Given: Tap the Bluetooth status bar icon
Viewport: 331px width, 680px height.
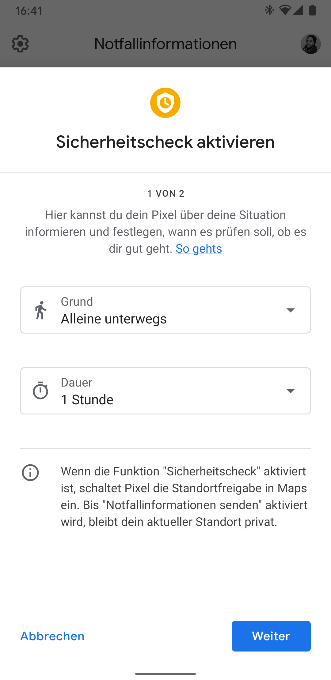Looking at the screenshot, I should pos(269,10).
